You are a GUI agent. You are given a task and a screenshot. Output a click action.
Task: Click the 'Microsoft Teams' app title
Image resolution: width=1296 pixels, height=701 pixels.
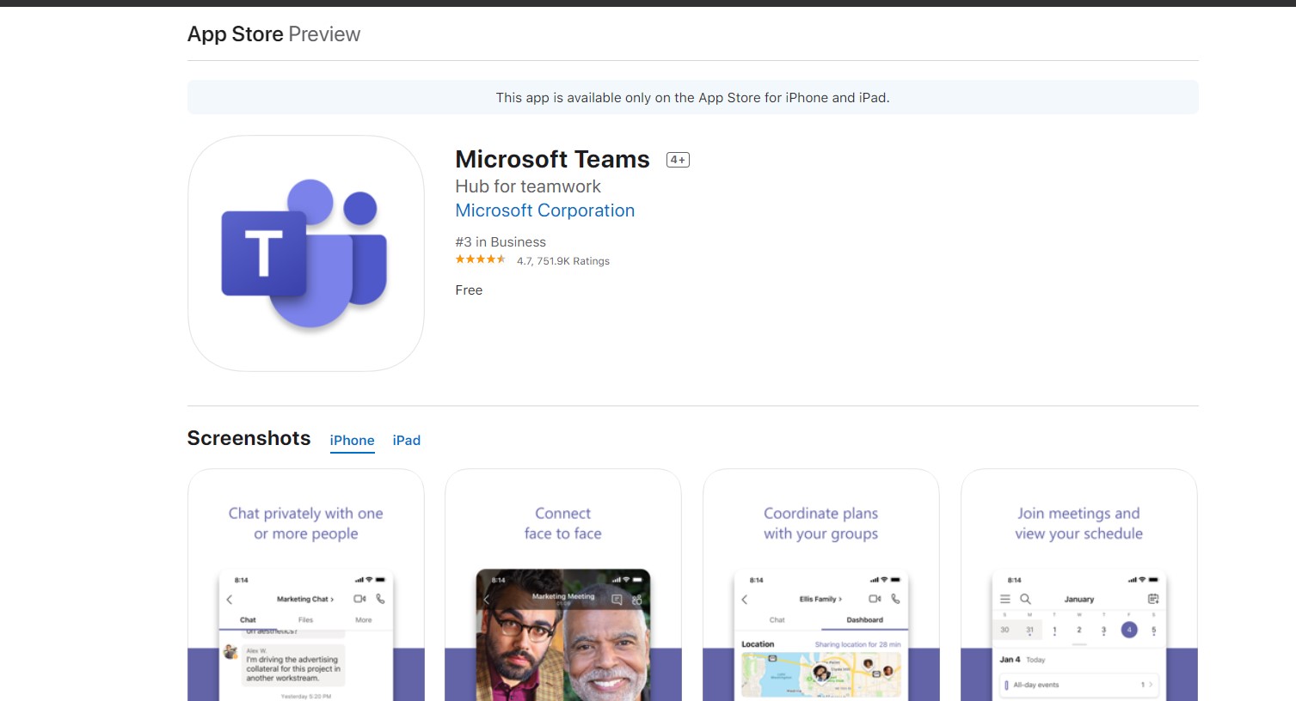pos(552,160)
